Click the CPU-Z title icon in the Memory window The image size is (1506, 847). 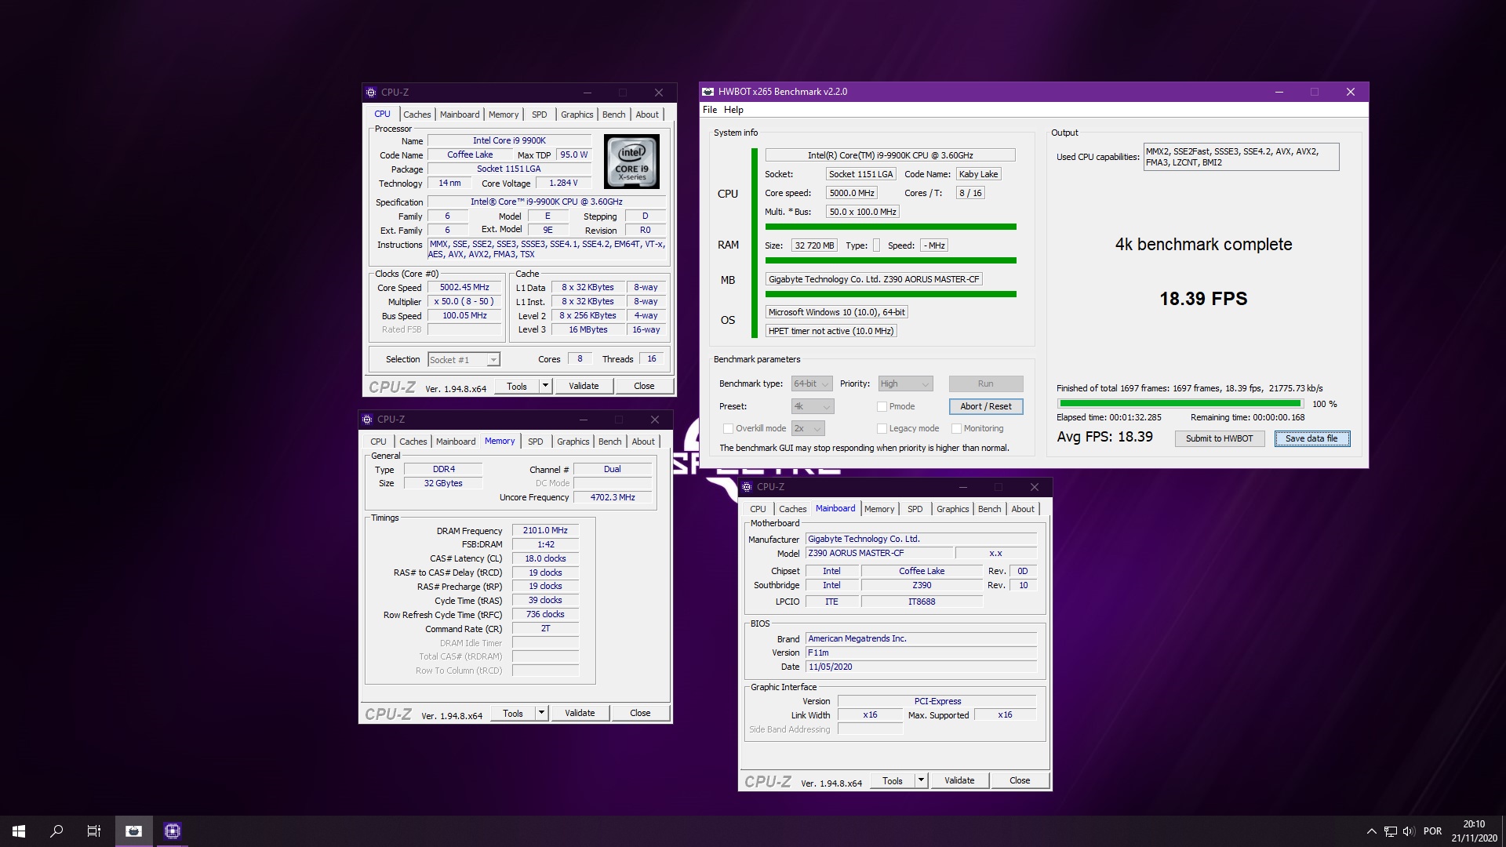point(368,420)
